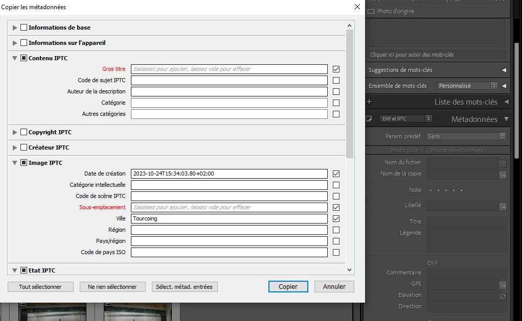Click the Code de sujet IPTC field
The image size is (522, 321).
(x=229, y=81)
